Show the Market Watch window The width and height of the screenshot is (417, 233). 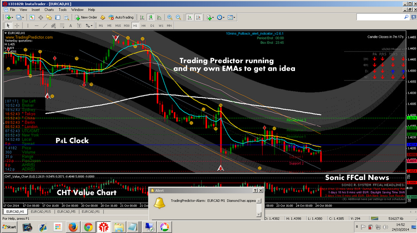coord(32,17)
